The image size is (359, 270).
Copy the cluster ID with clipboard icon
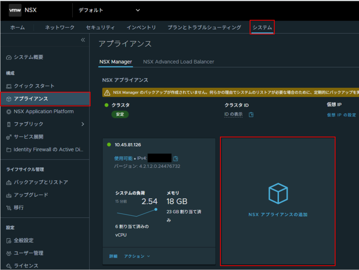(251, 114)
